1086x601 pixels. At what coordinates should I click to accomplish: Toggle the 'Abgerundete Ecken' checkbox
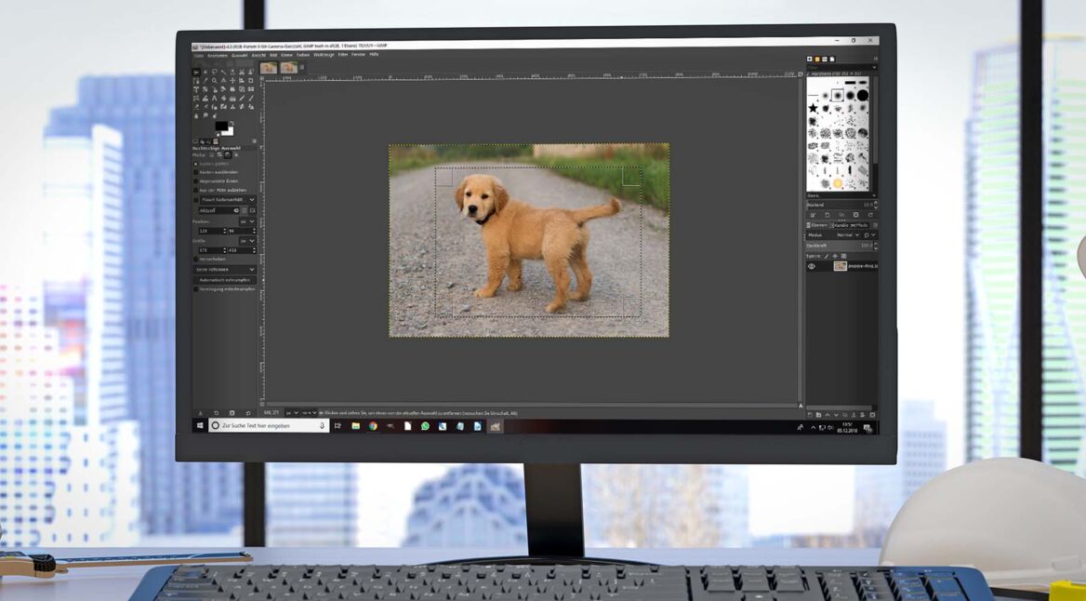click(196, 180)
